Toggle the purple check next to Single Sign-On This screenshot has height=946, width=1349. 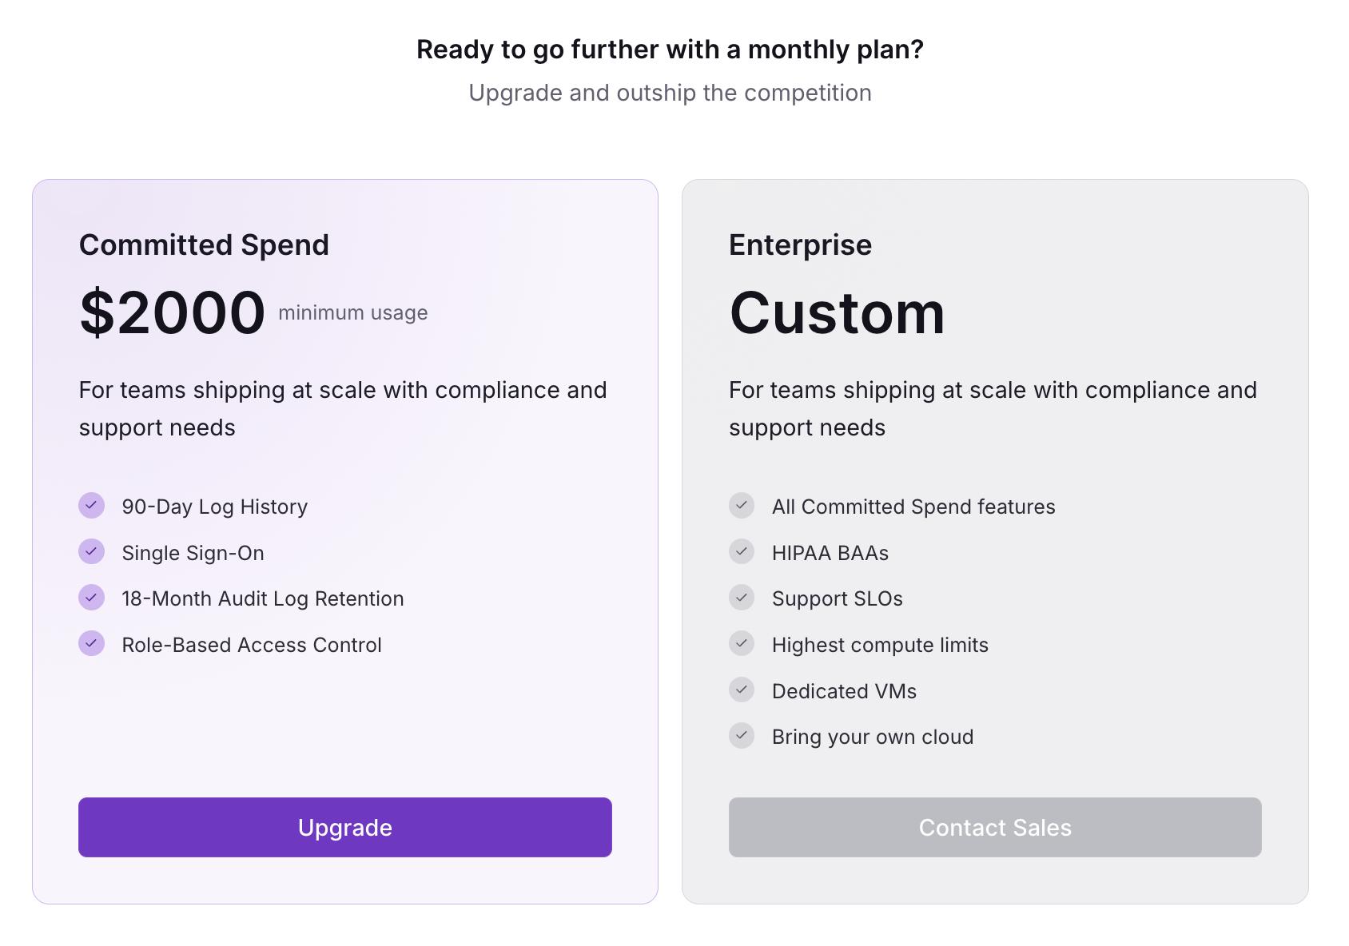pyautogui.click(x=91, y=551)
